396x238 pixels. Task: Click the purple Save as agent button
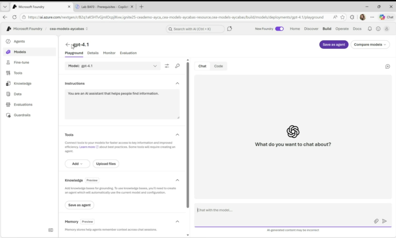click(x=334, y=45)
